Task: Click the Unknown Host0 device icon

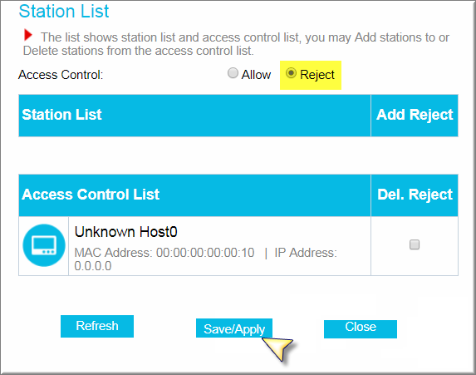Action: click(44, 245)
